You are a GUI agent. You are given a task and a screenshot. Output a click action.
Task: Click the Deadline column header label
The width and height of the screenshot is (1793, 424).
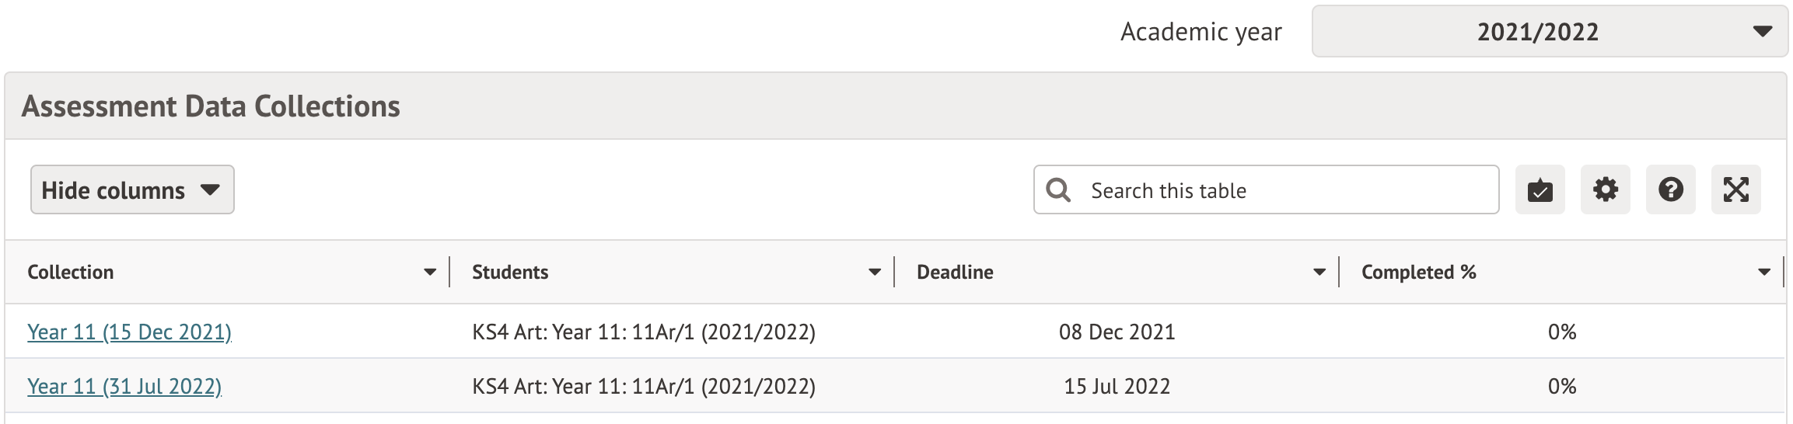955,273
